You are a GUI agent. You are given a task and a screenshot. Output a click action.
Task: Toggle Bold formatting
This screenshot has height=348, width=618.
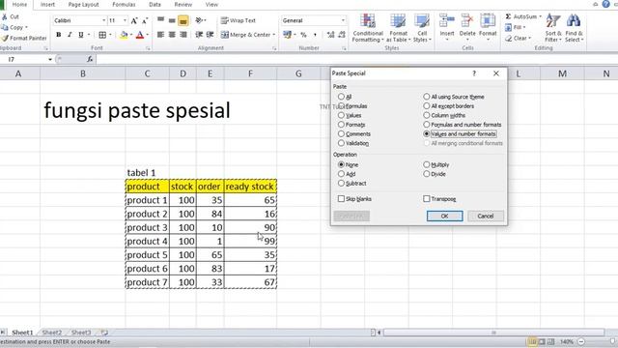click(x=58, y=35)
